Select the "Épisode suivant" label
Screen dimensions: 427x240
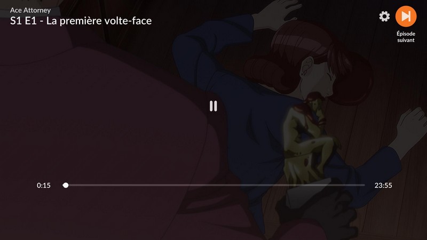[406, 37]
